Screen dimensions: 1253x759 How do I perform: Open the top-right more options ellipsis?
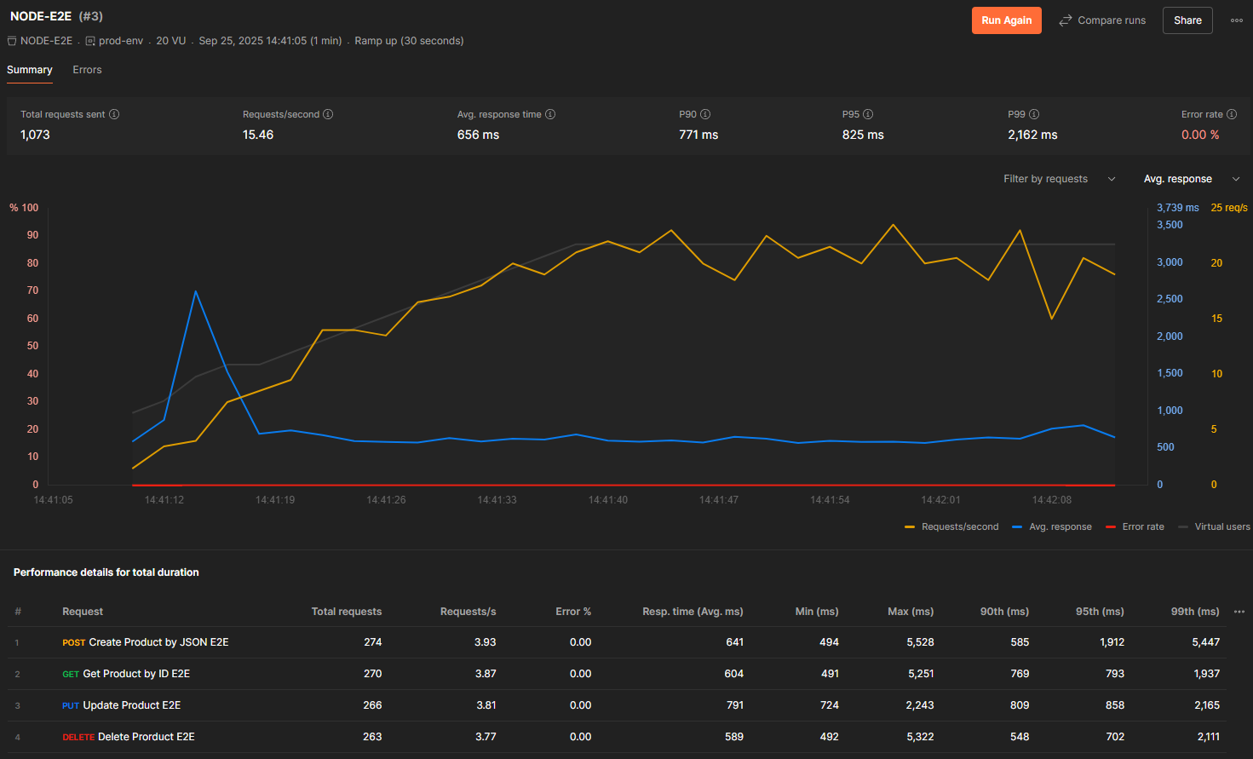tap(1237, 20)
